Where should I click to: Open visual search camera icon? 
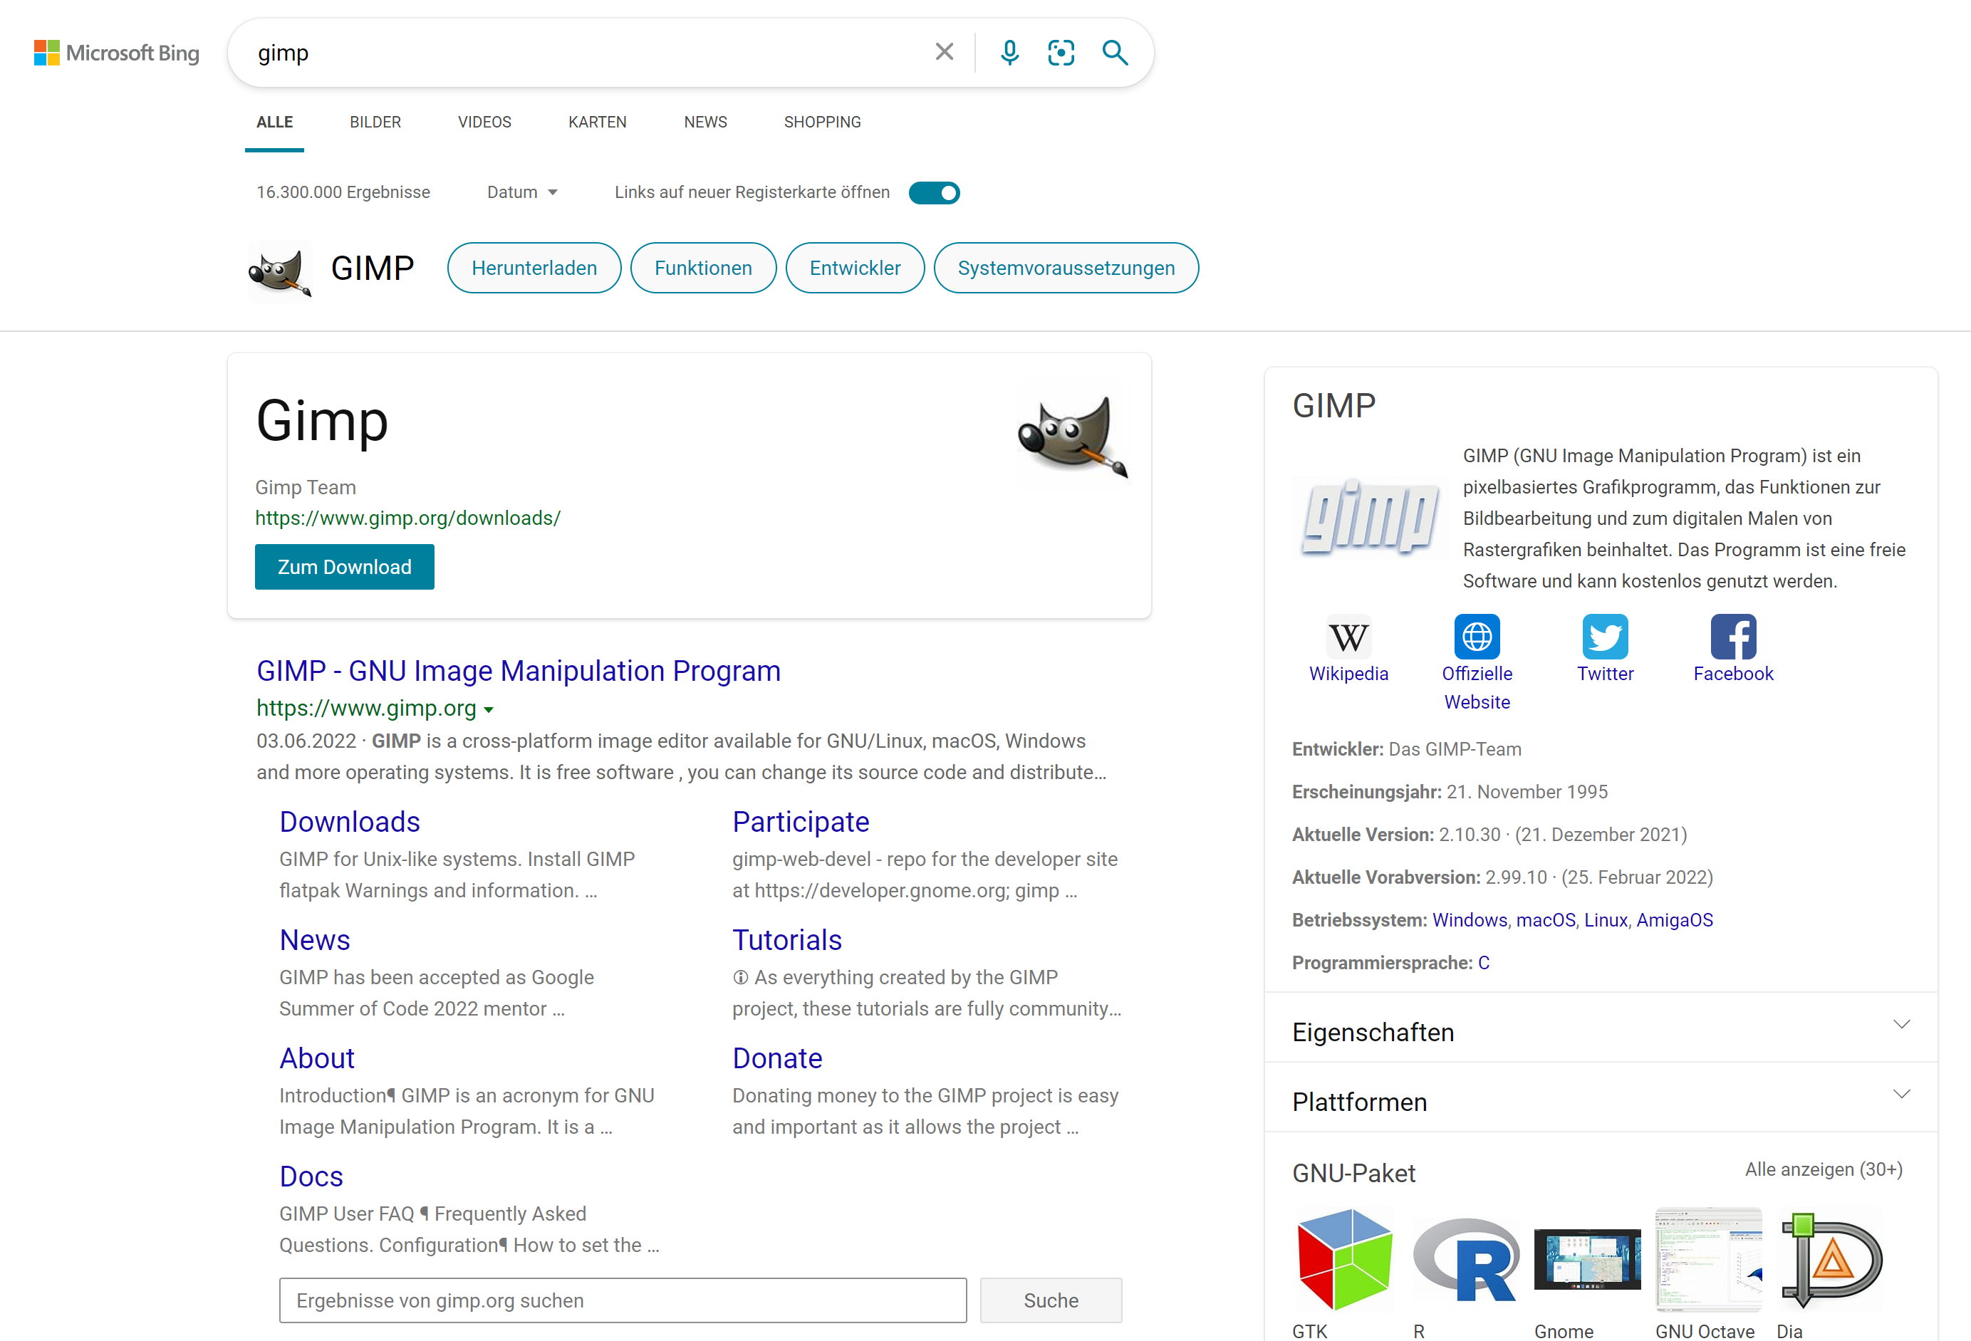click(x=1061, y=53)
